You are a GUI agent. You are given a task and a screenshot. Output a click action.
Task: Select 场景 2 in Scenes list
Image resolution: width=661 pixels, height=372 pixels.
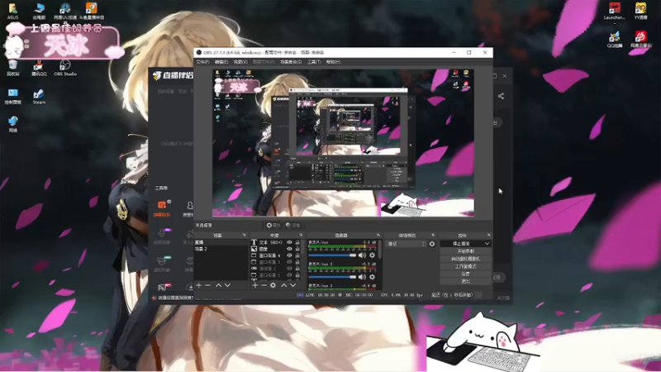(221, 250)
